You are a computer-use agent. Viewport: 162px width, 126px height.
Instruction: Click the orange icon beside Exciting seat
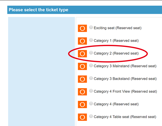82,28
